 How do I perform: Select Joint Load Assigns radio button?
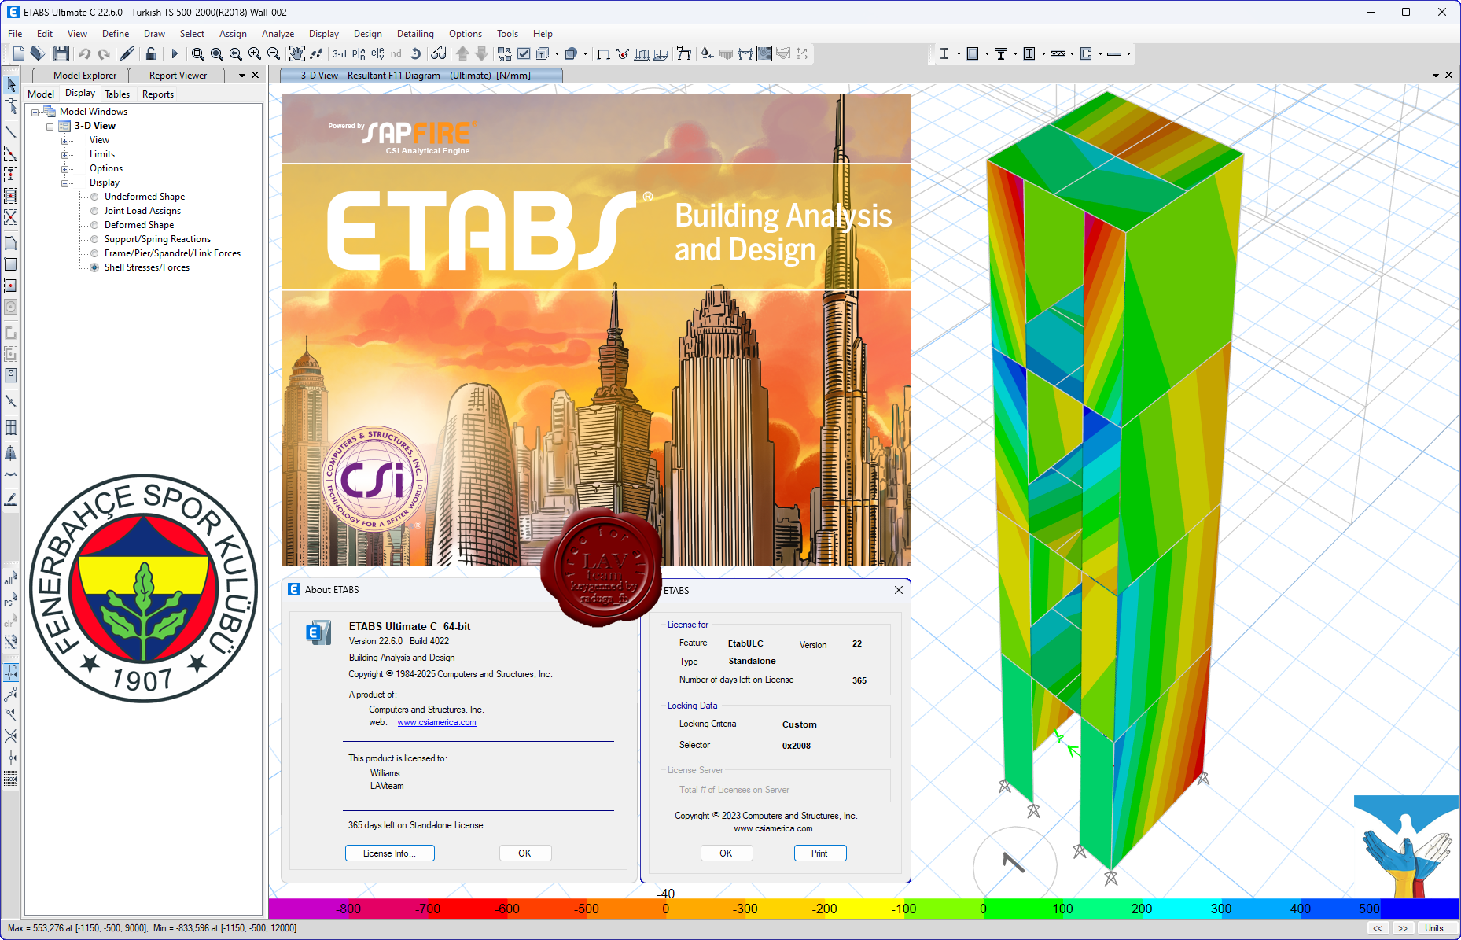[94, 211]
